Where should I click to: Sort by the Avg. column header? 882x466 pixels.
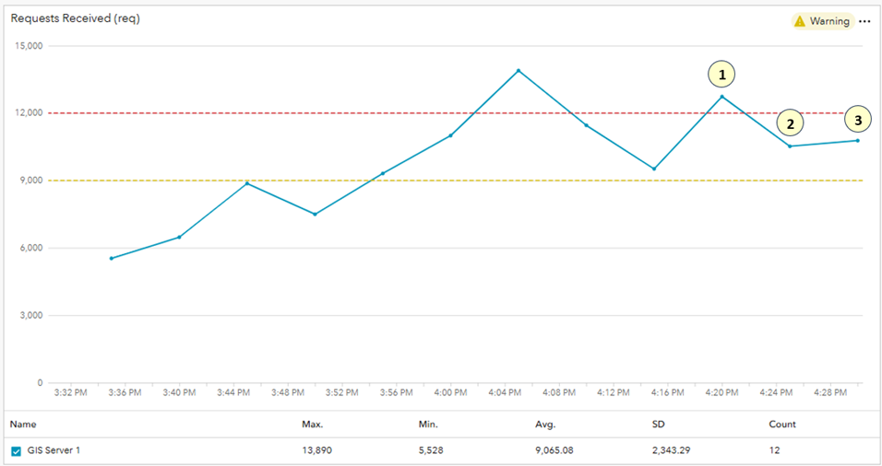click(544, 425)
